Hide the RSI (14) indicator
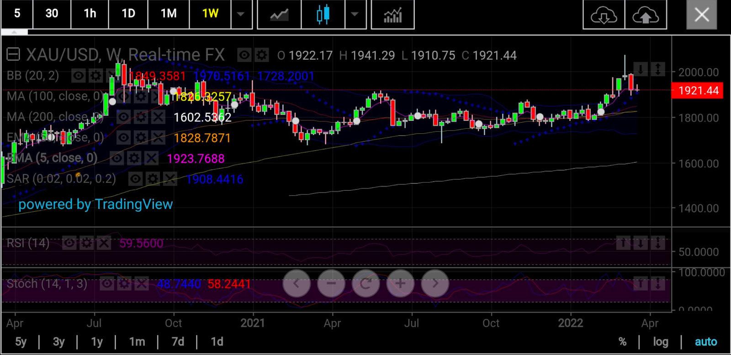 click(x=69, y=243)
